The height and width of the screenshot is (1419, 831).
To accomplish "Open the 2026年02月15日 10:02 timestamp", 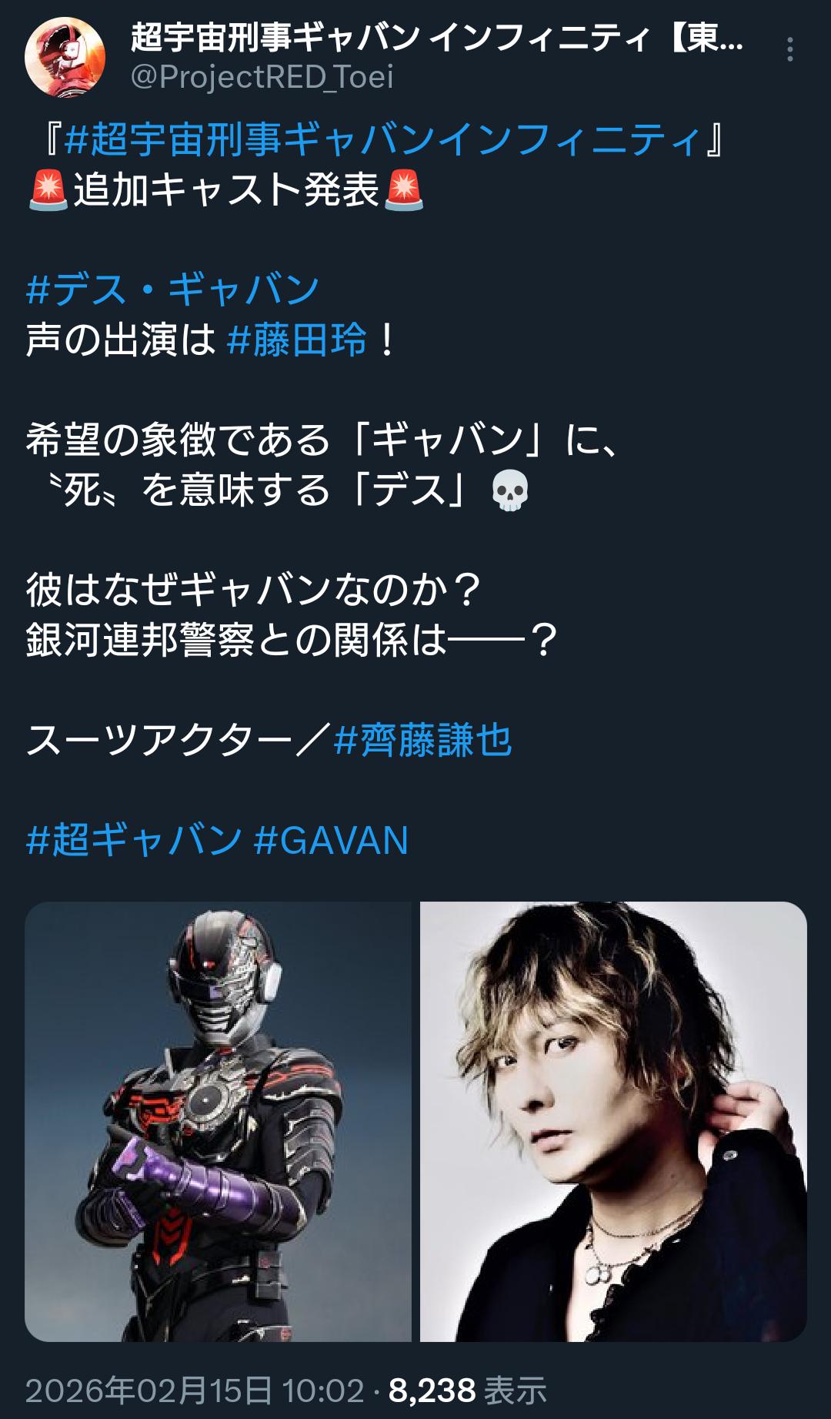I will coord(195,1391).
